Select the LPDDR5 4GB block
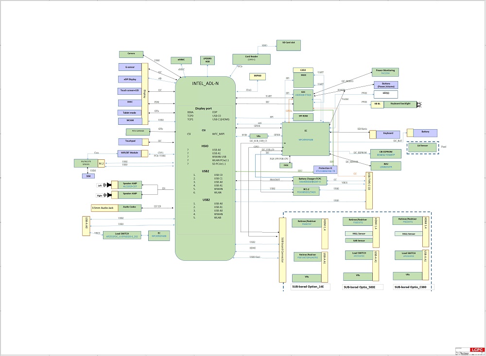Image resolution: width=486 pixels, height=356 pixels. (208, 60)
